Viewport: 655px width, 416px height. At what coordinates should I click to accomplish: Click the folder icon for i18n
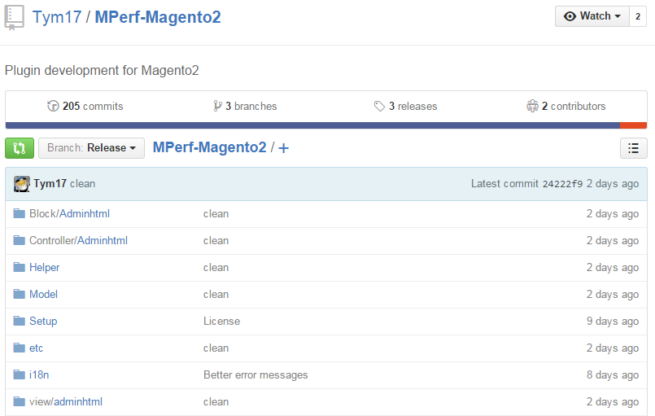point(20,374)
